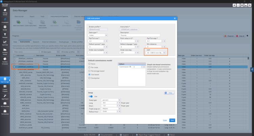254x136 pixels.
Task: Switch to the Broker profiles tab
Action: pyautogui.click(x=77, y=42)
